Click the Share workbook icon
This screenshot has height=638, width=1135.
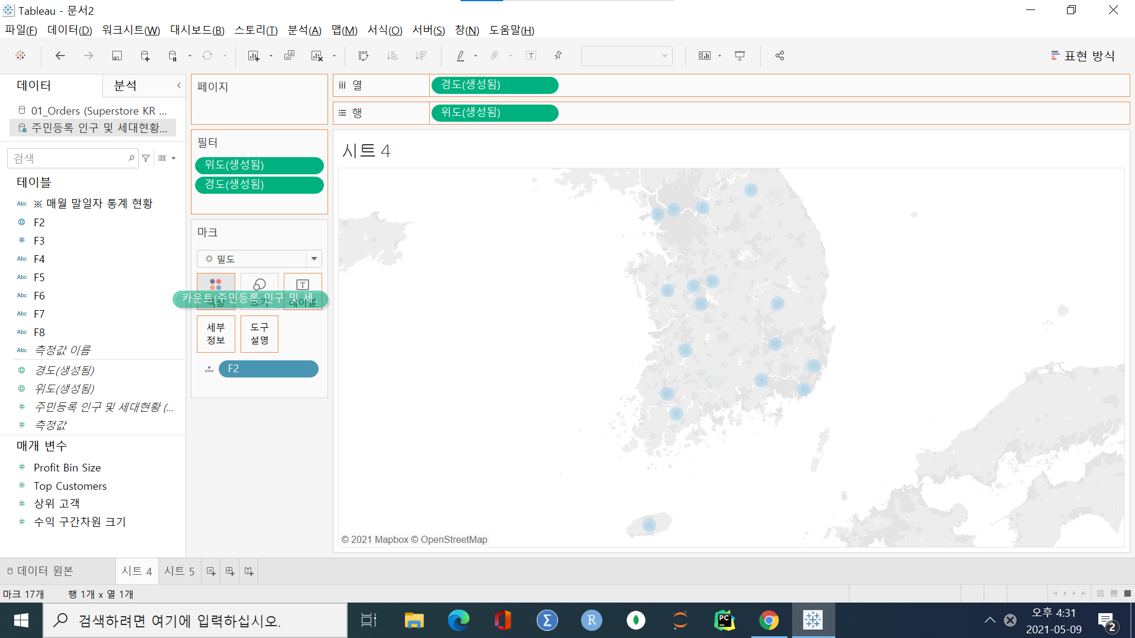click(x=780, y=56)
